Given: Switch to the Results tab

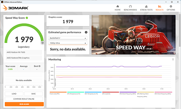Looking at the screenshot, I should (x=160, y=8).
